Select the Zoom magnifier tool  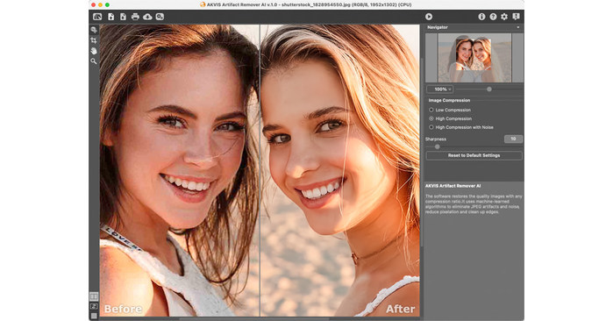pyautogui.click(x=94, y=61)
